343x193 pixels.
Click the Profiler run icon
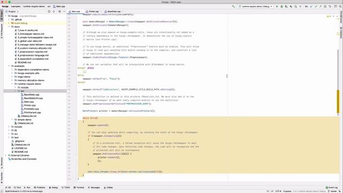pos(291,6)
